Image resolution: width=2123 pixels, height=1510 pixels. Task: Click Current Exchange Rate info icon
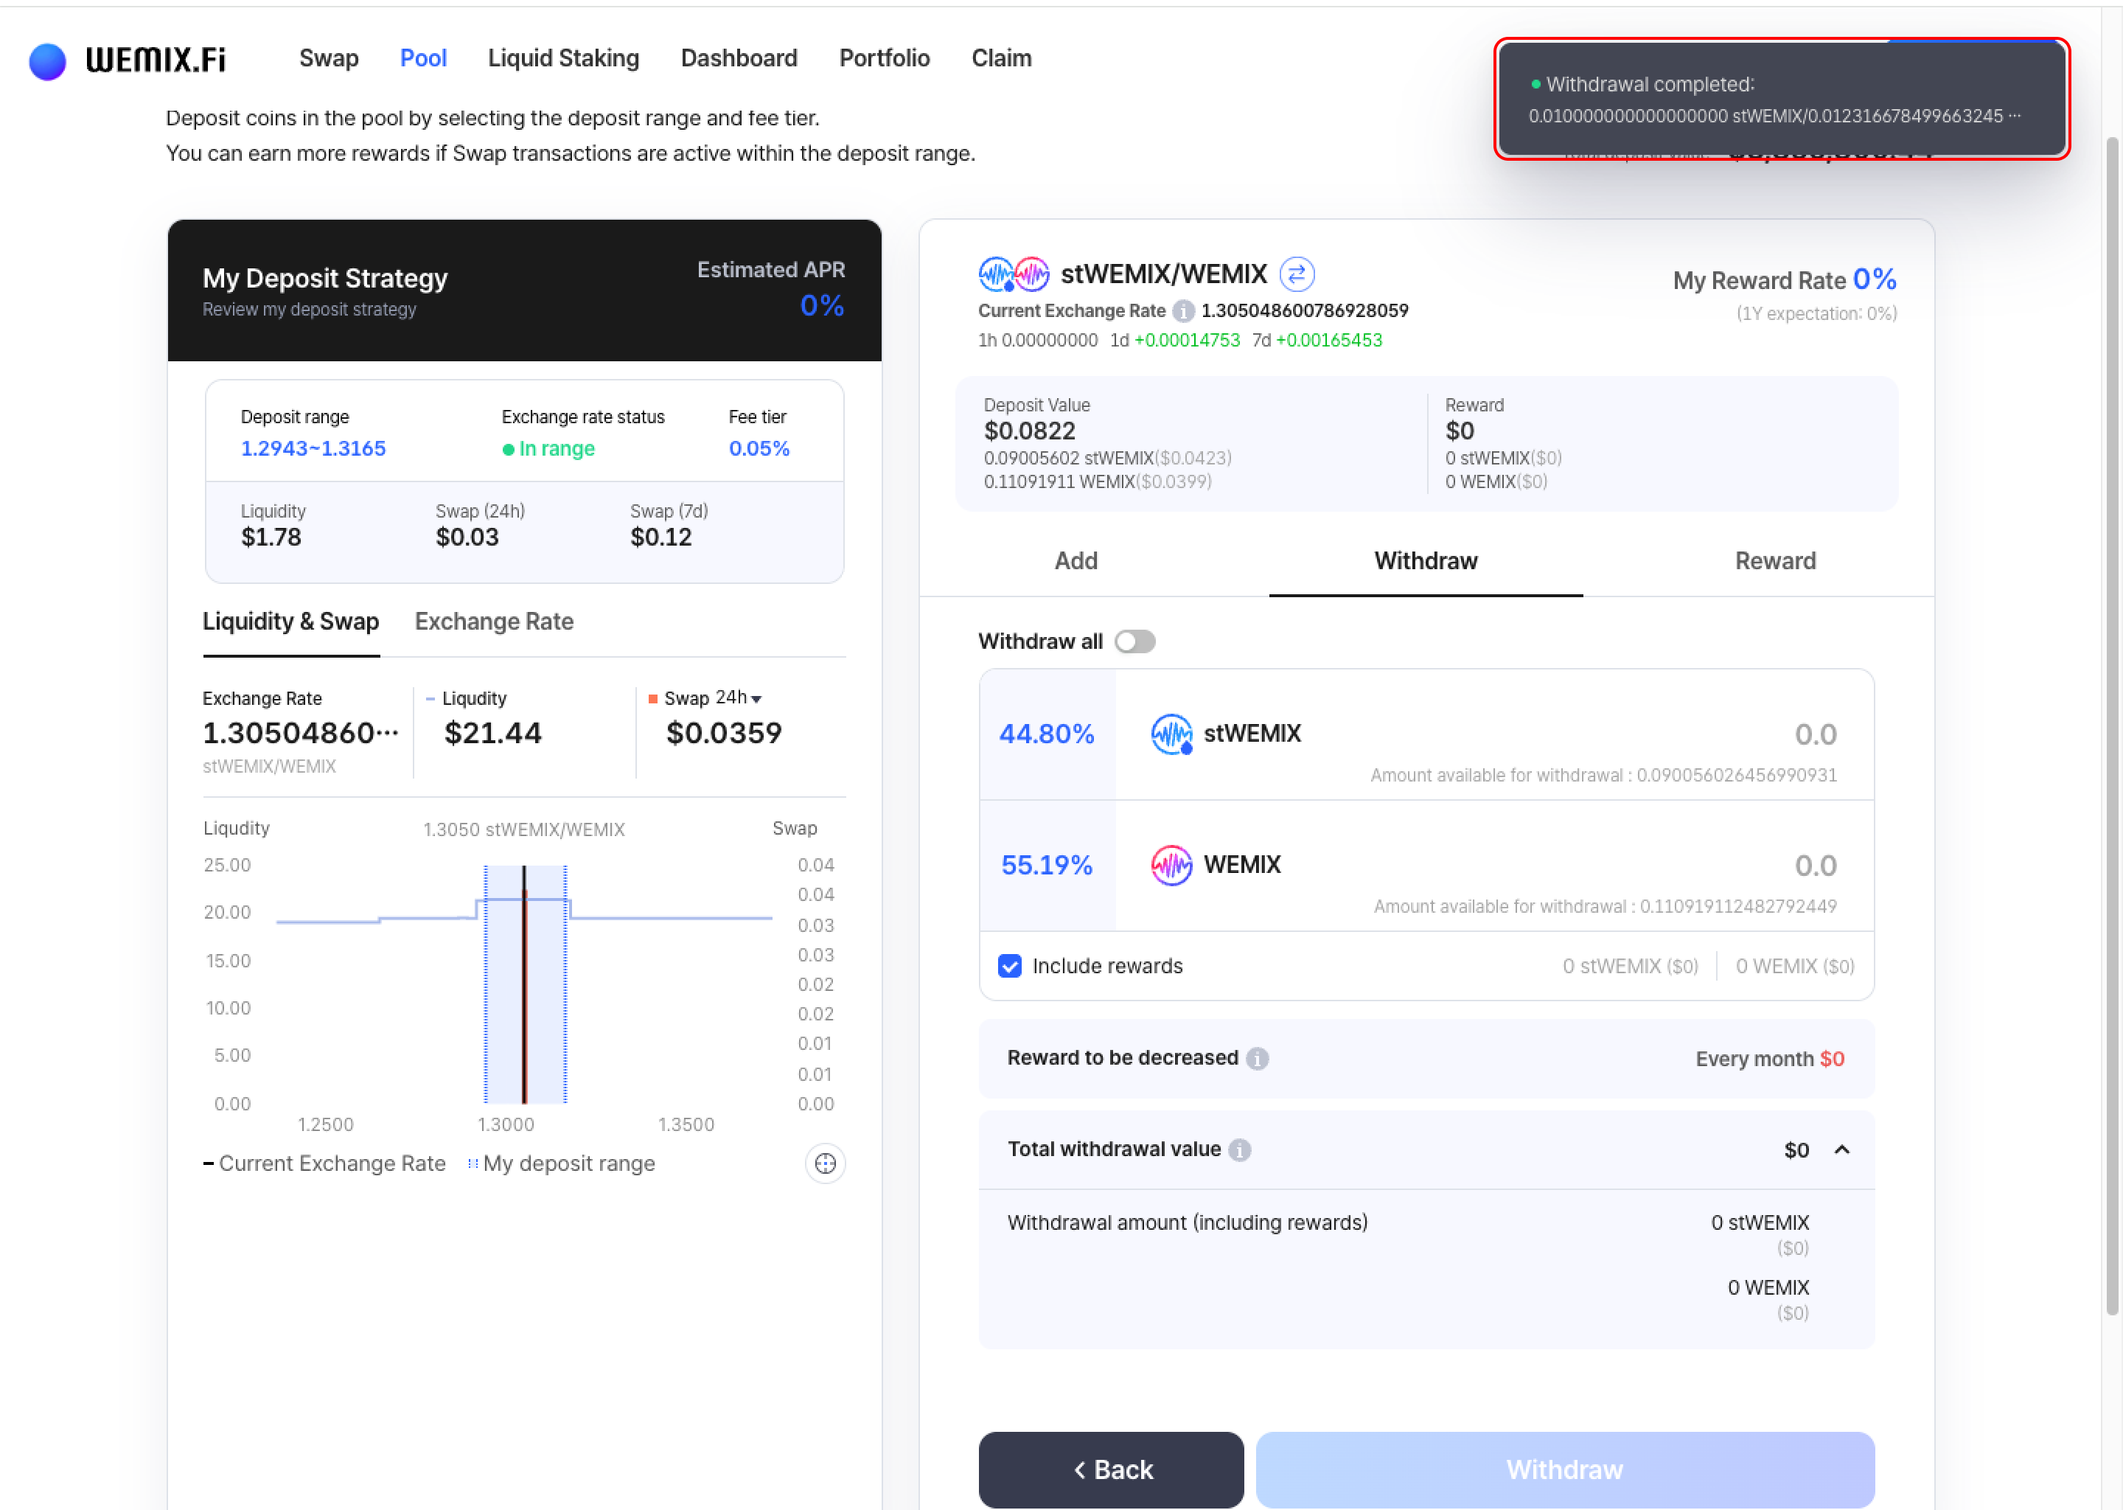1182,310
